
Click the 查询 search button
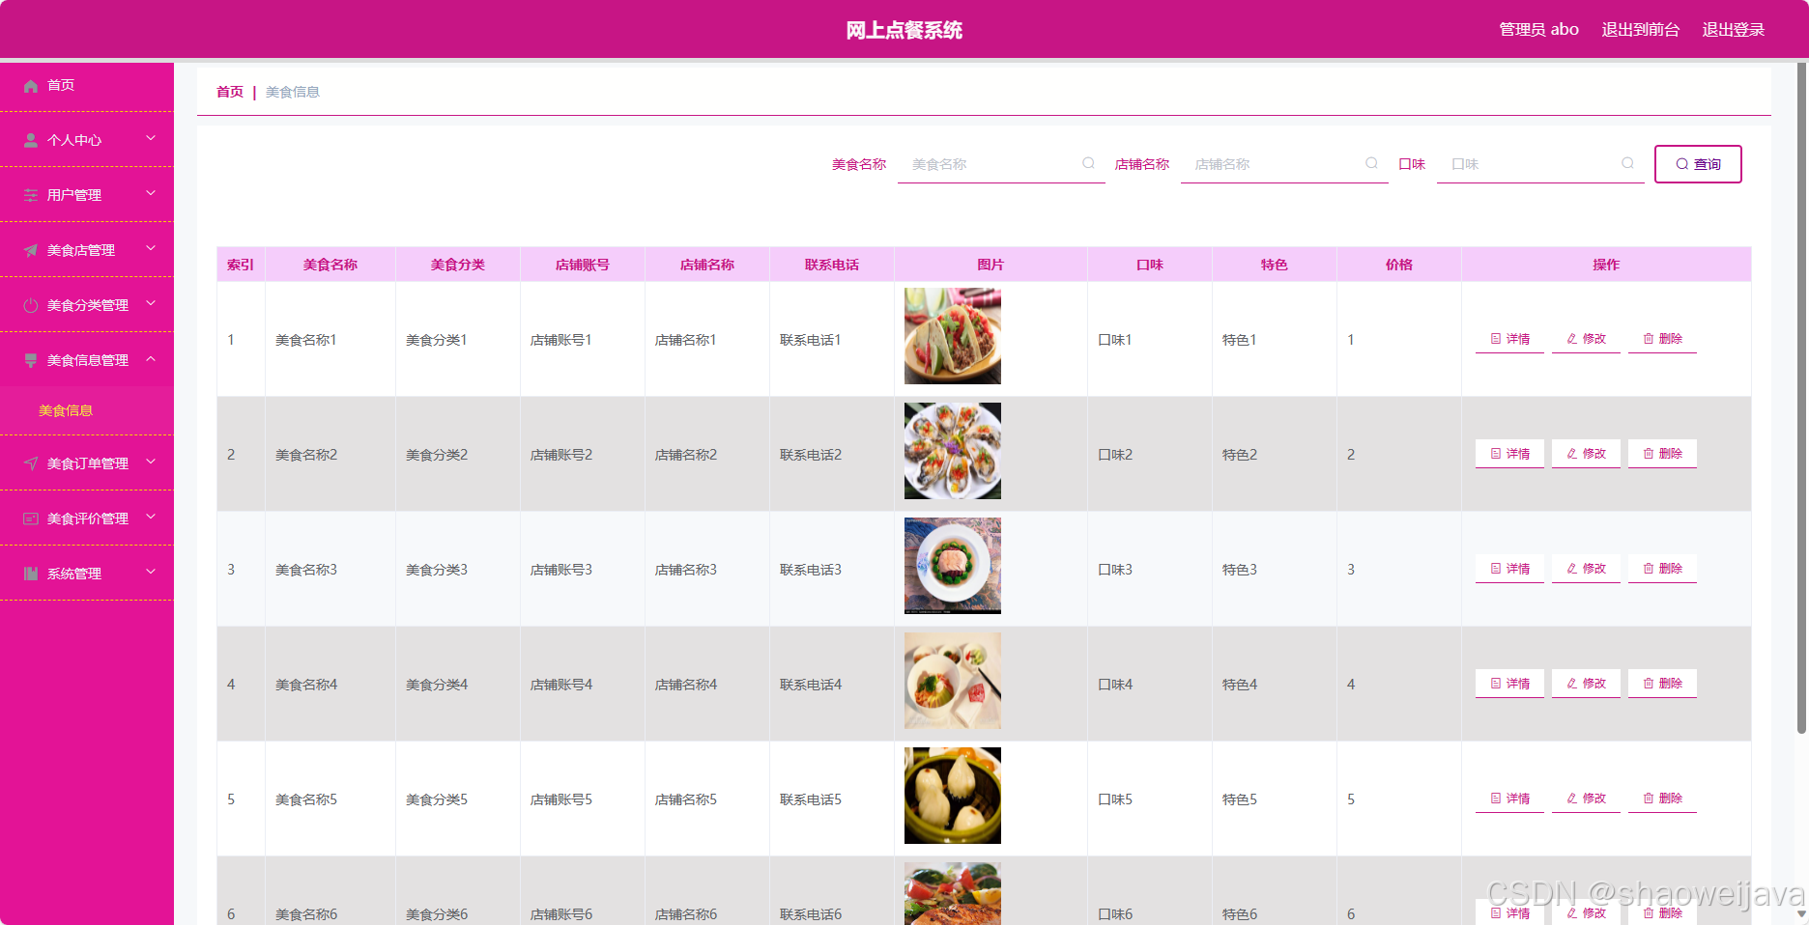[1698, 164]
